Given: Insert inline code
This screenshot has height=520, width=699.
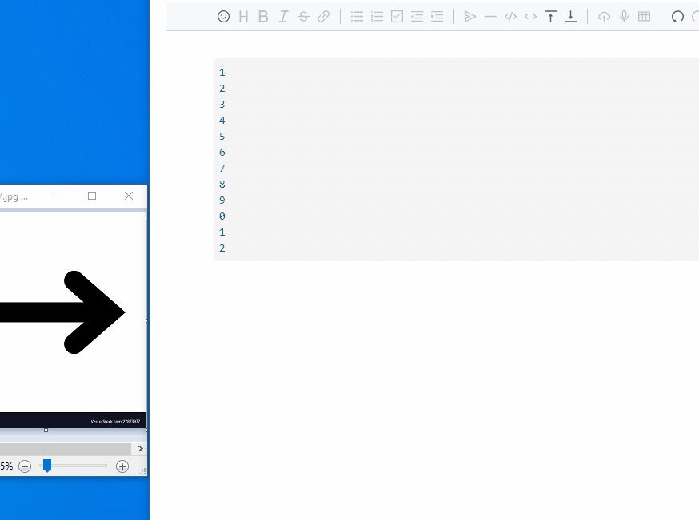Looking at the screenshot, I should pos(530,16).
